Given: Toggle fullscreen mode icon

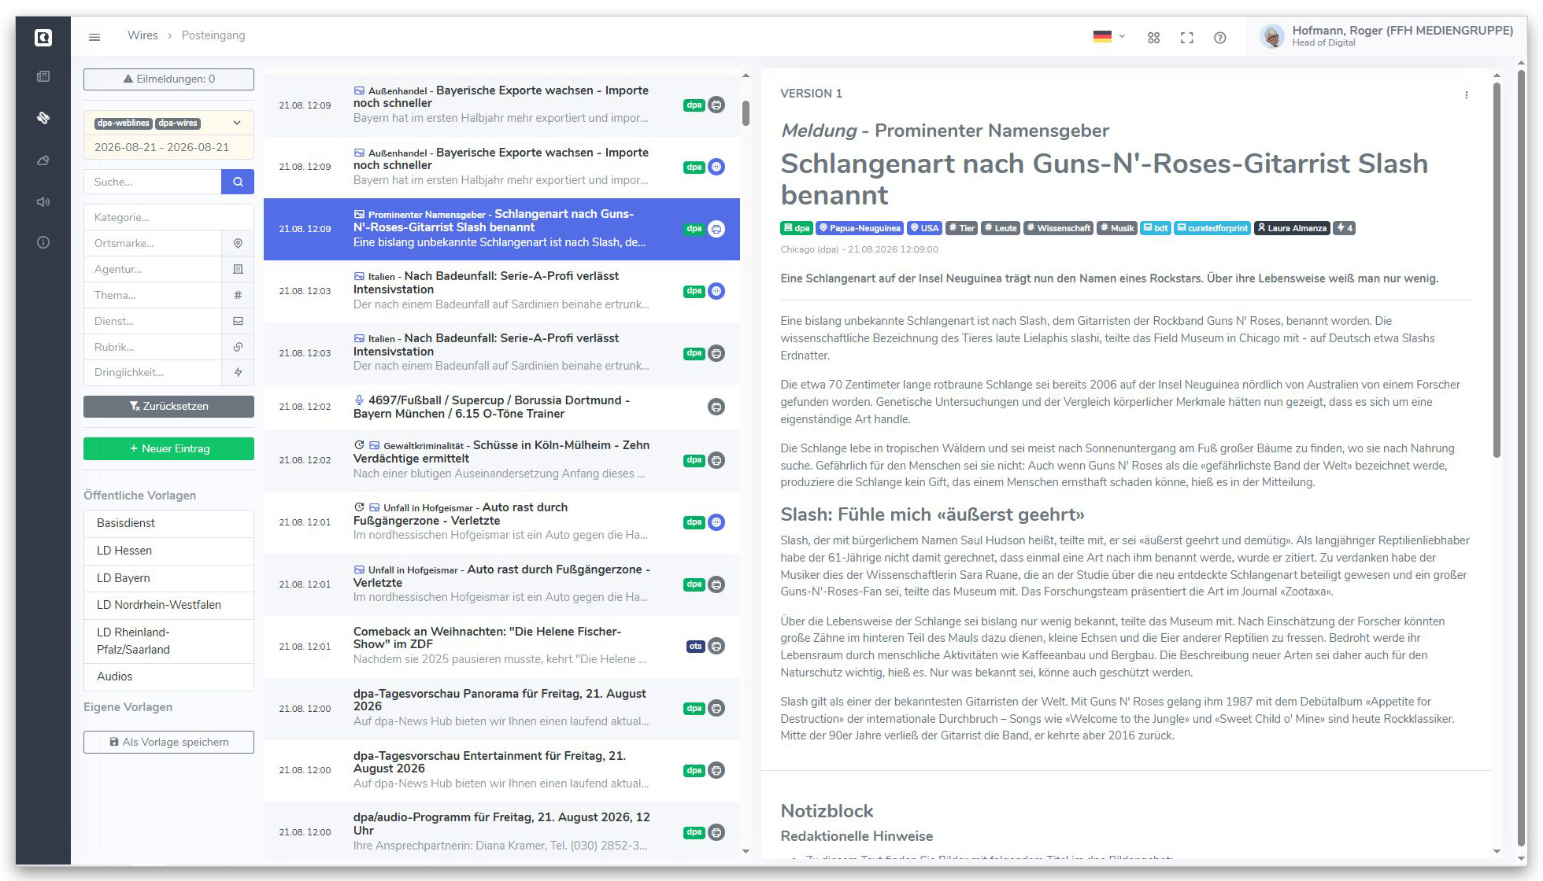Looking at the screenshot, I should click(1186, 37).
